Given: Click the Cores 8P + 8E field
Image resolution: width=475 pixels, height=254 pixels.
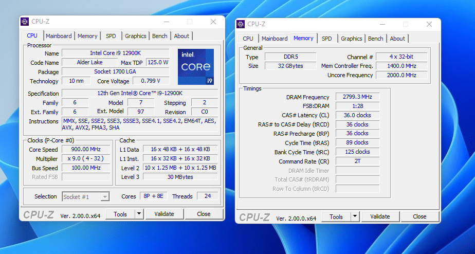Looking at the screenshot, I should pos(153,196).
